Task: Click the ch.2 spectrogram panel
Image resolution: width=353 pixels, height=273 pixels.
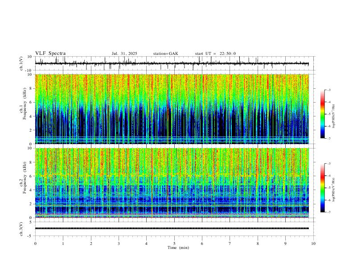Action: point(172,183)
